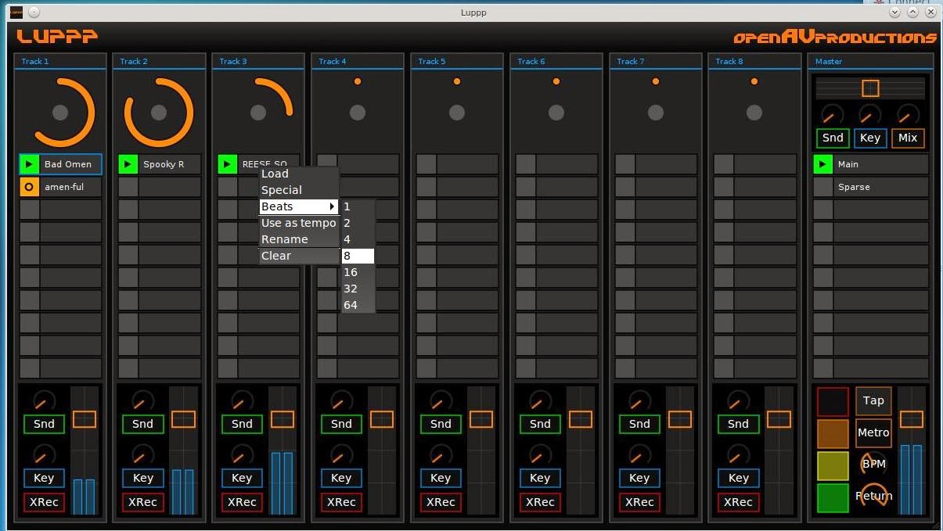Click the knob above master Mix button
The image size is (943, 531).
pos(908,115)
